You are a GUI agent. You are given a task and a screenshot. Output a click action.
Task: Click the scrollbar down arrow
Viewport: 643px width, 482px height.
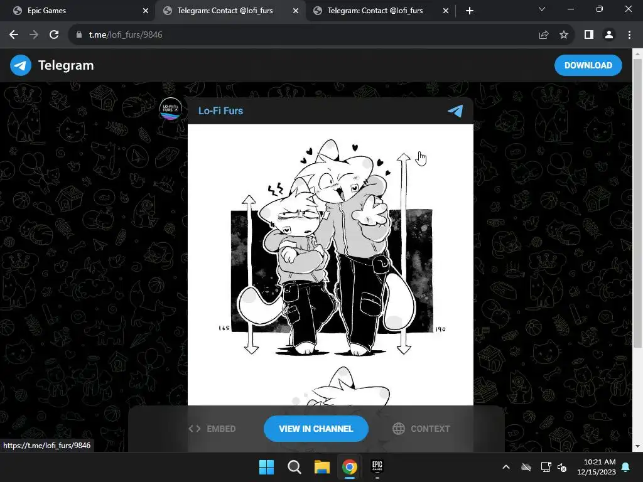coord(638,446)
